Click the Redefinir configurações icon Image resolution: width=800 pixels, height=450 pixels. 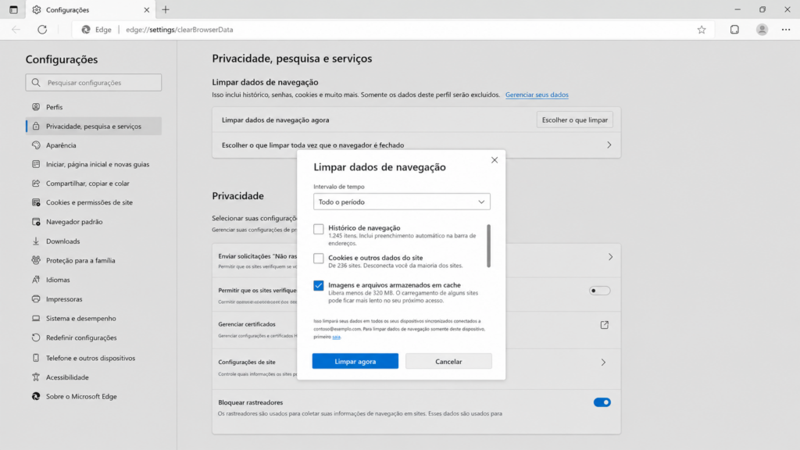(x=36, y=337)
